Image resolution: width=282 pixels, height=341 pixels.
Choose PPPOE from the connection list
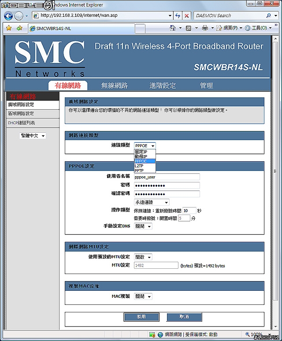(145, 161)
